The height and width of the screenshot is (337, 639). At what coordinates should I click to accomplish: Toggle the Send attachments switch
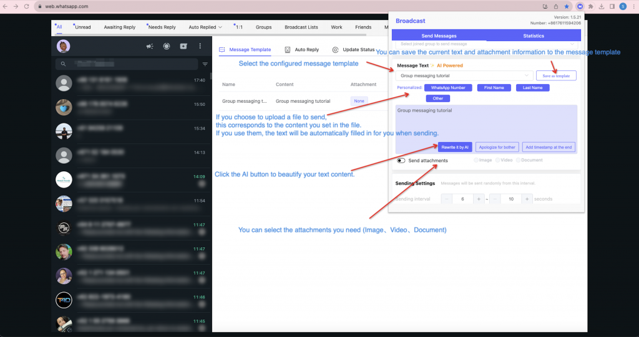click(401, 161)
